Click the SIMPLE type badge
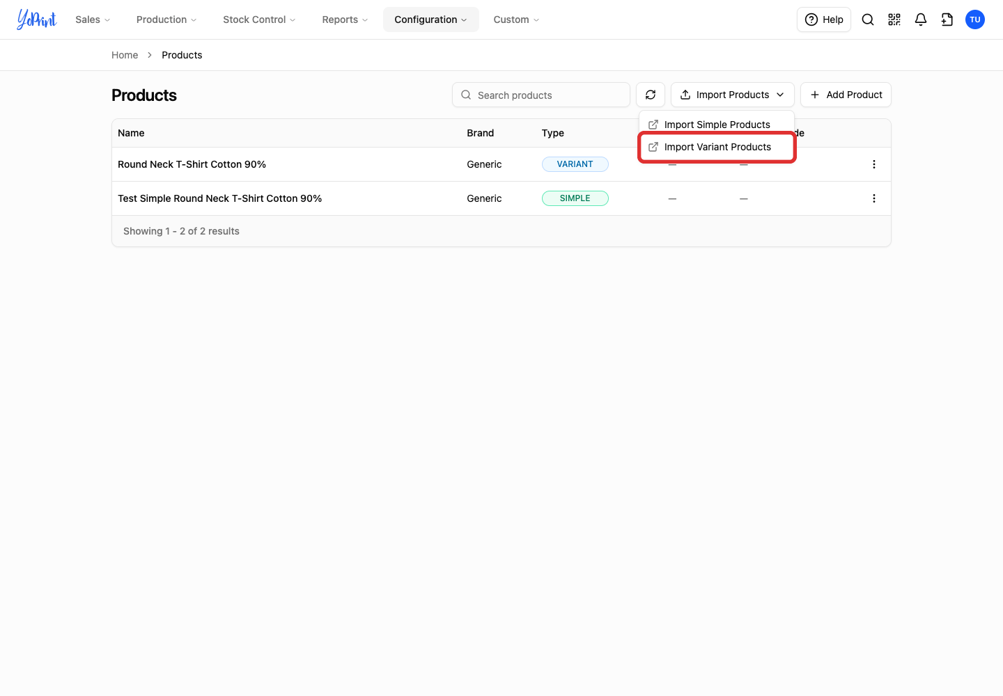Viewport: 1003px width, 696px height. 575,198
